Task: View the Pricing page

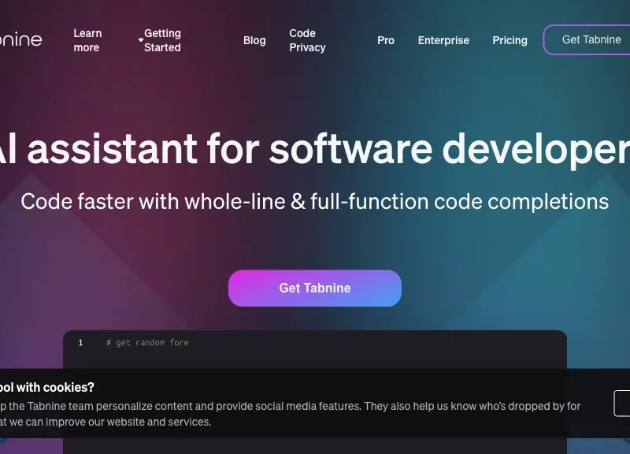Action: [510, 40]
